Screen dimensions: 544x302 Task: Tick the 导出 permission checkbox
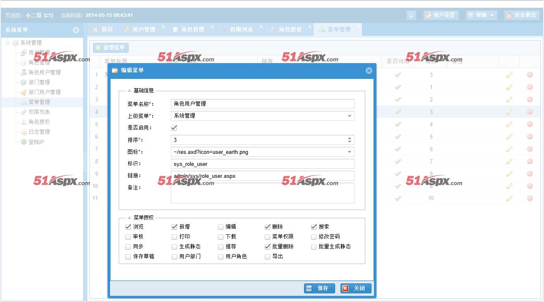tap(268, 257)
